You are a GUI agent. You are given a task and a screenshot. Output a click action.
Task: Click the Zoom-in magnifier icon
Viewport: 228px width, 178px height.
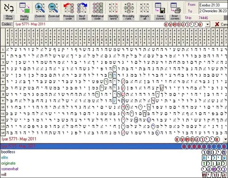coord(39,8)
